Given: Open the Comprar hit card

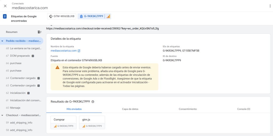Looking at the screenshot, I should tap(63, 122).
